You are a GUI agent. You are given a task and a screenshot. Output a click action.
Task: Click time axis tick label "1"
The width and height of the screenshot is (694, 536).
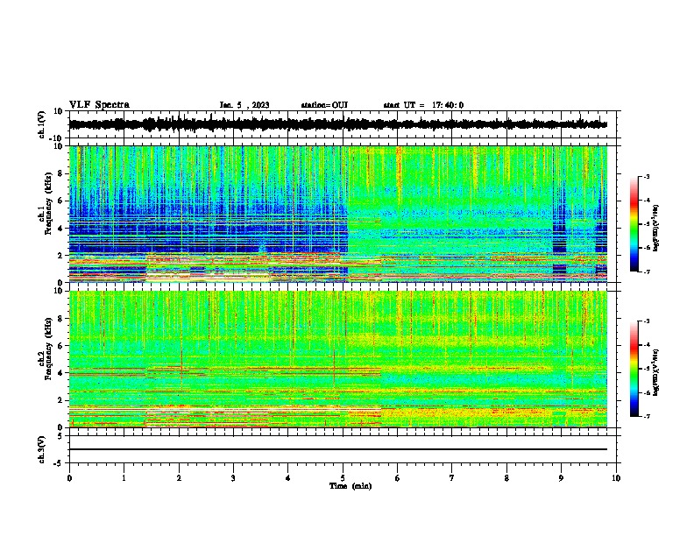124,478
